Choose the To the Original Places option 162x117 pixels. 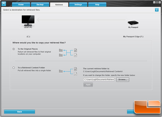(x=14, y=49)
